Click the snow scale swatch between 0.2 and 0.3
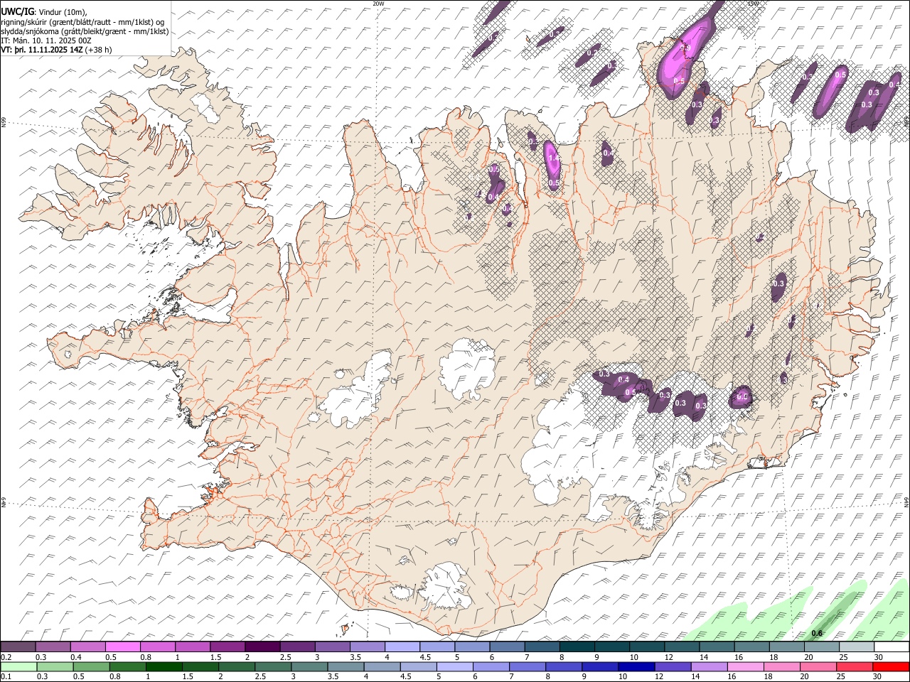910x682 pixels. [18, 646]
